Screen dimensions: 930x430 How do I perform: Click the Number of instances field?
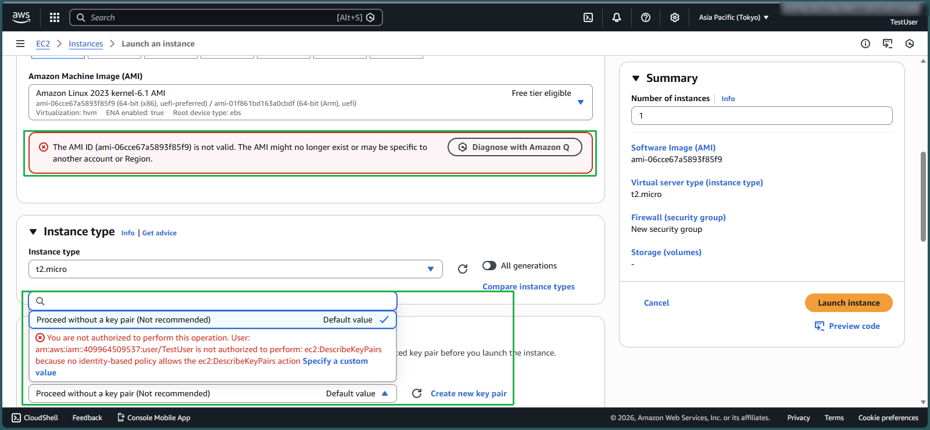pyautogui.click(x=761, y=116)
